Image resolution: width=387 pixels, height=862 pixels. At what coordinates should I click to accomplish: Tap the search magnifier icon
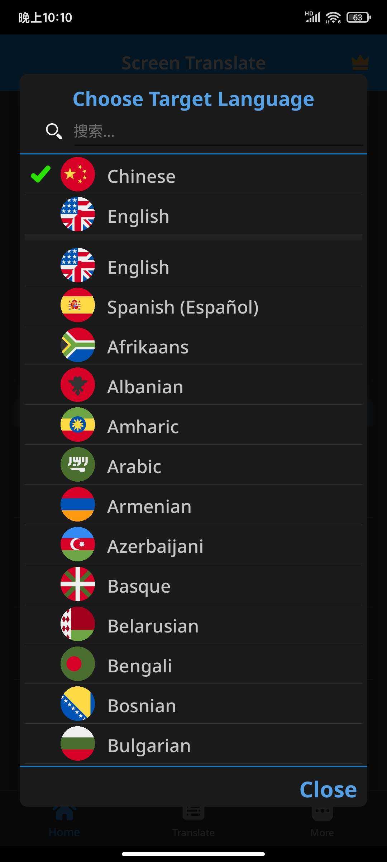54,131
